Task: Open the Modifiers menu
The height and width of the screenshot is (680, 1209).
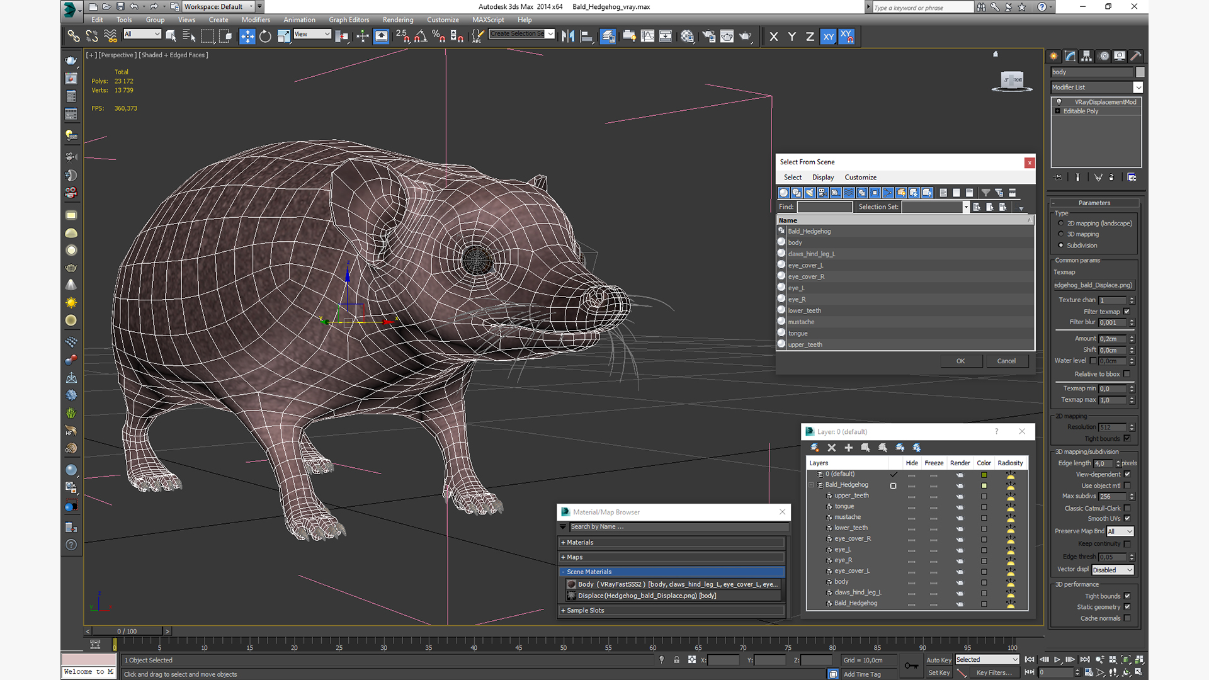Action: pos(256,20)
